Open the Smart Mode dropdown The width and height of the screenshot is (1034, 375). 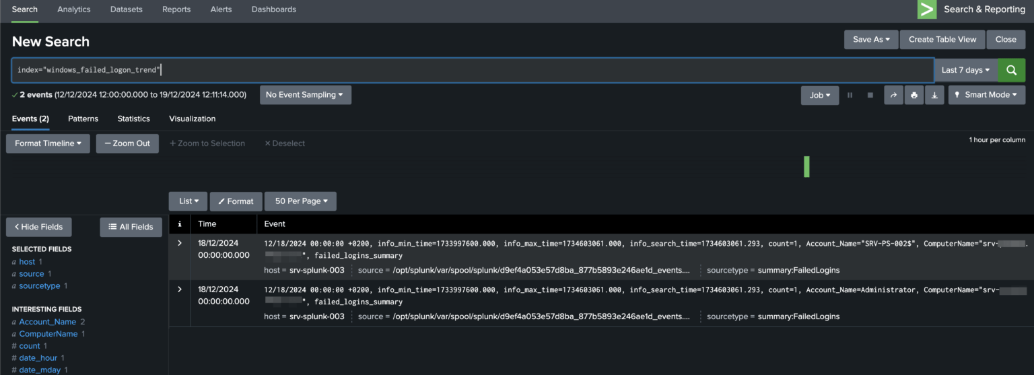986,95
